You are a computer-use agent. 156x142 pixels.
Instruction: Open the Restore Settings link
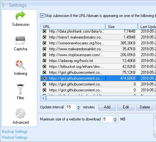pos(15,137)
